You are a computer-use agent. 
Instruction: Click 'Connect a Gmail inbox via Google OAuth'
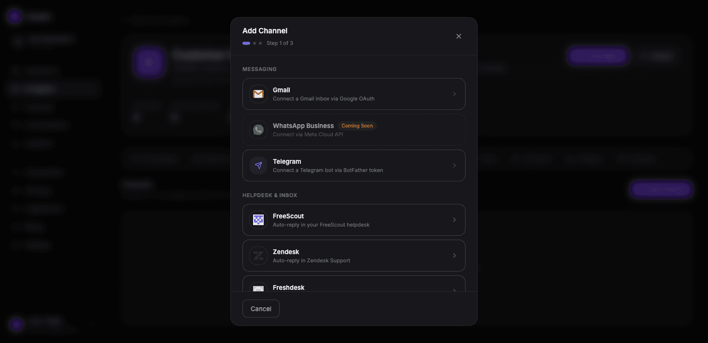tap(324, 99)
